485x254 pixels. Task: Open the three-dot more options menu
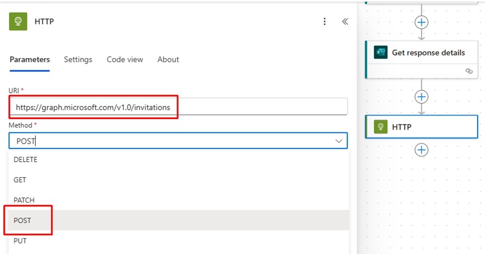click(324, 21)
